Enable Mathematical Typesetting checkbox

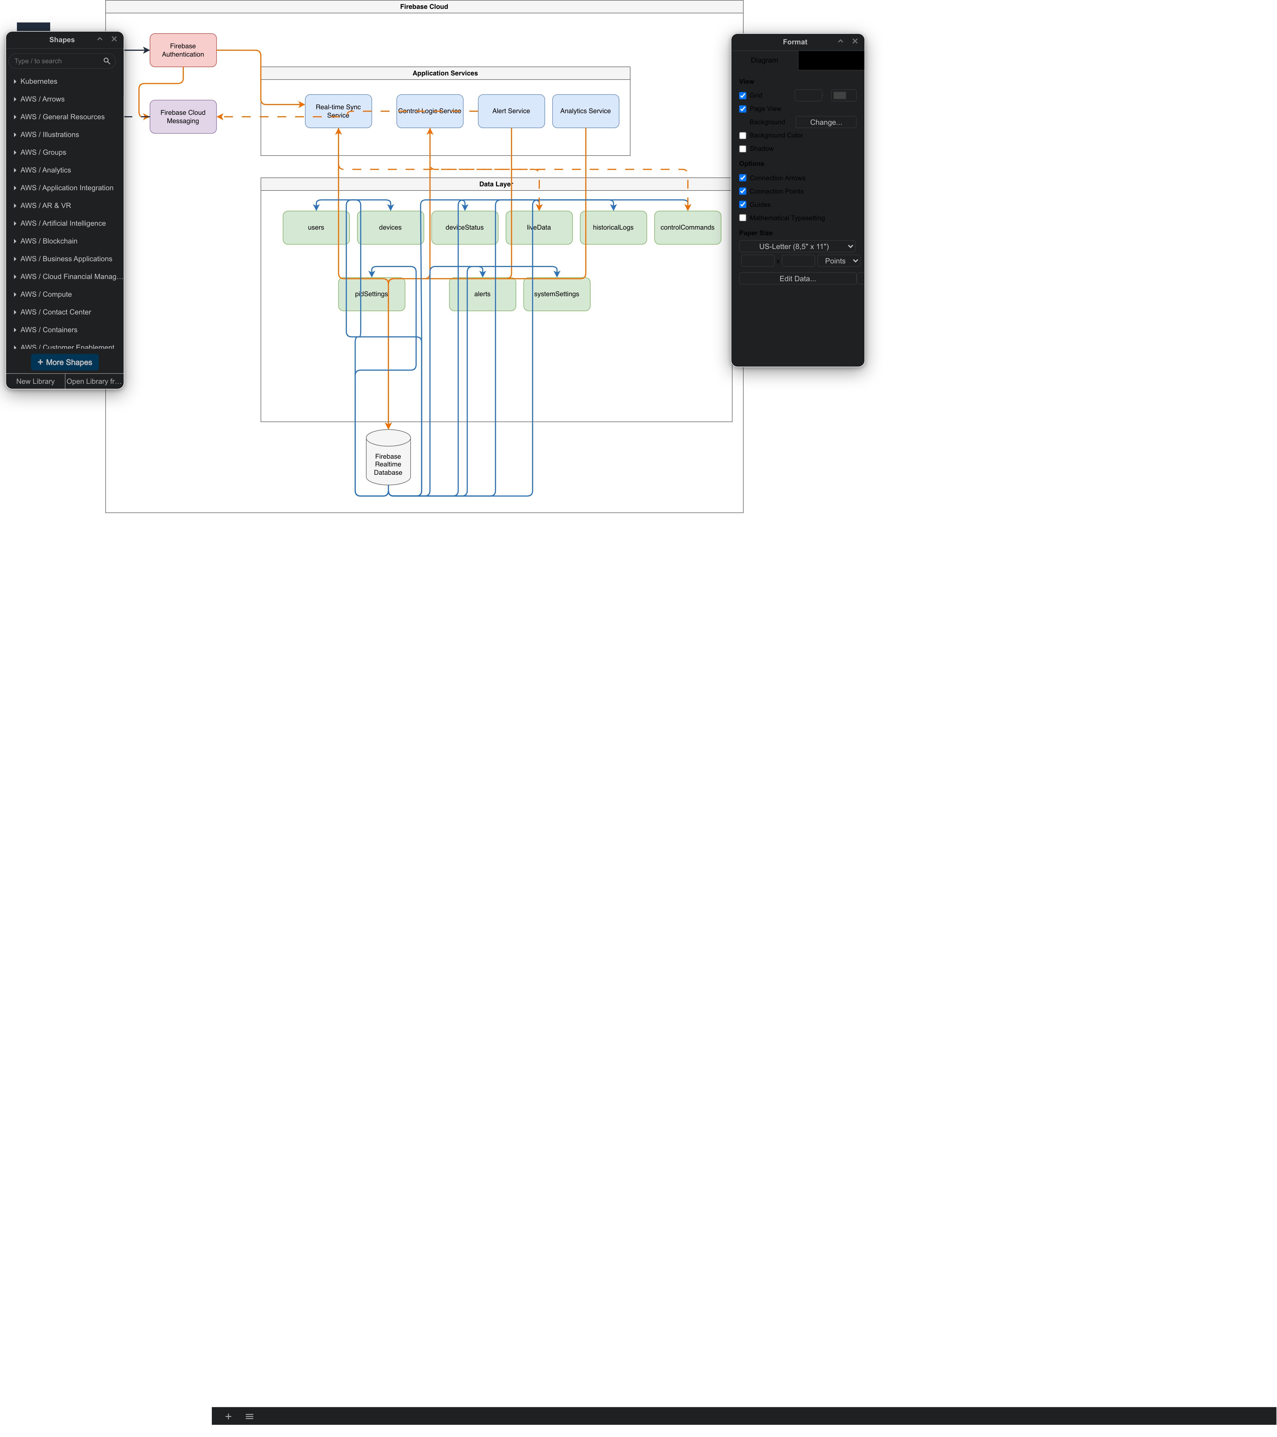(x=743, y=218)
